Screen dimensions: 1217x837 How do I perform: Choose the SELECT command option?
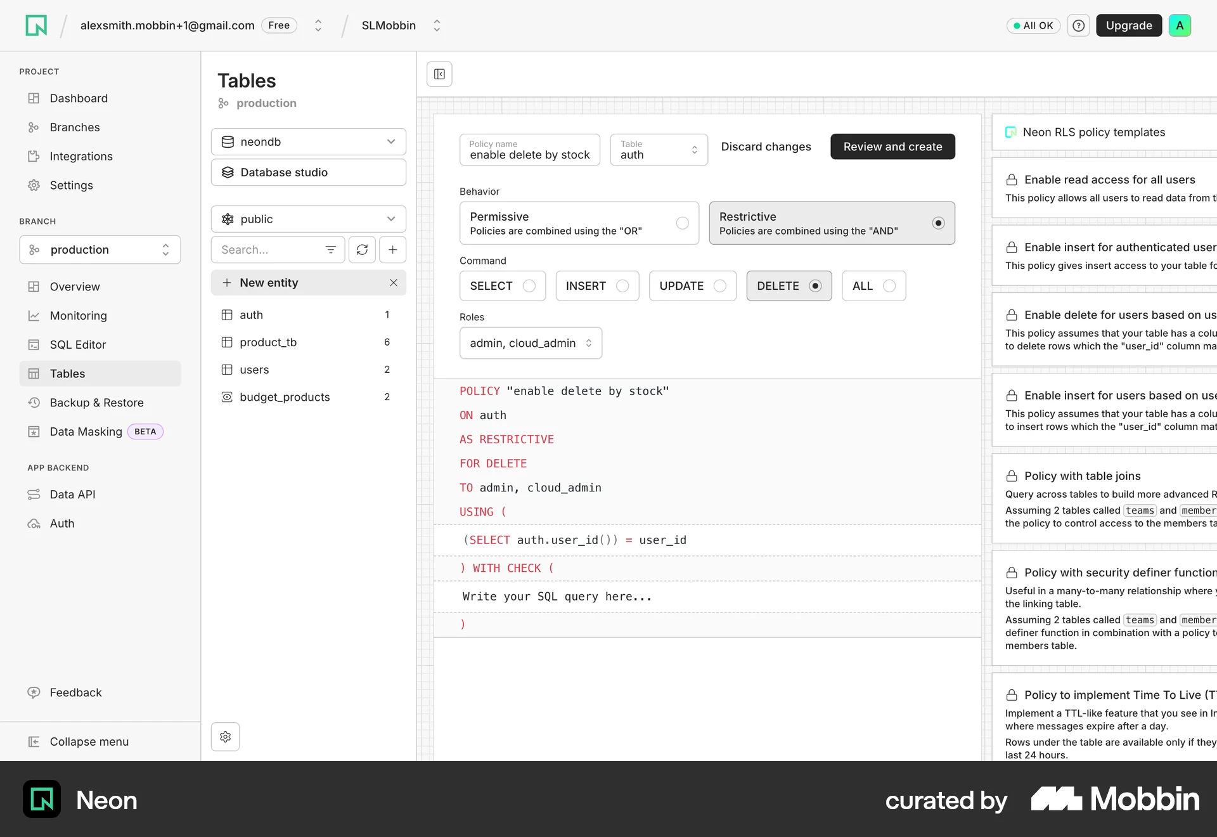502,286
